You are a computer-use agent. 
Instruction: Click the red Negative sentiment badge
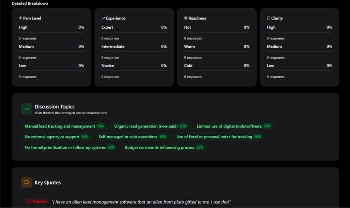(37, 201)
